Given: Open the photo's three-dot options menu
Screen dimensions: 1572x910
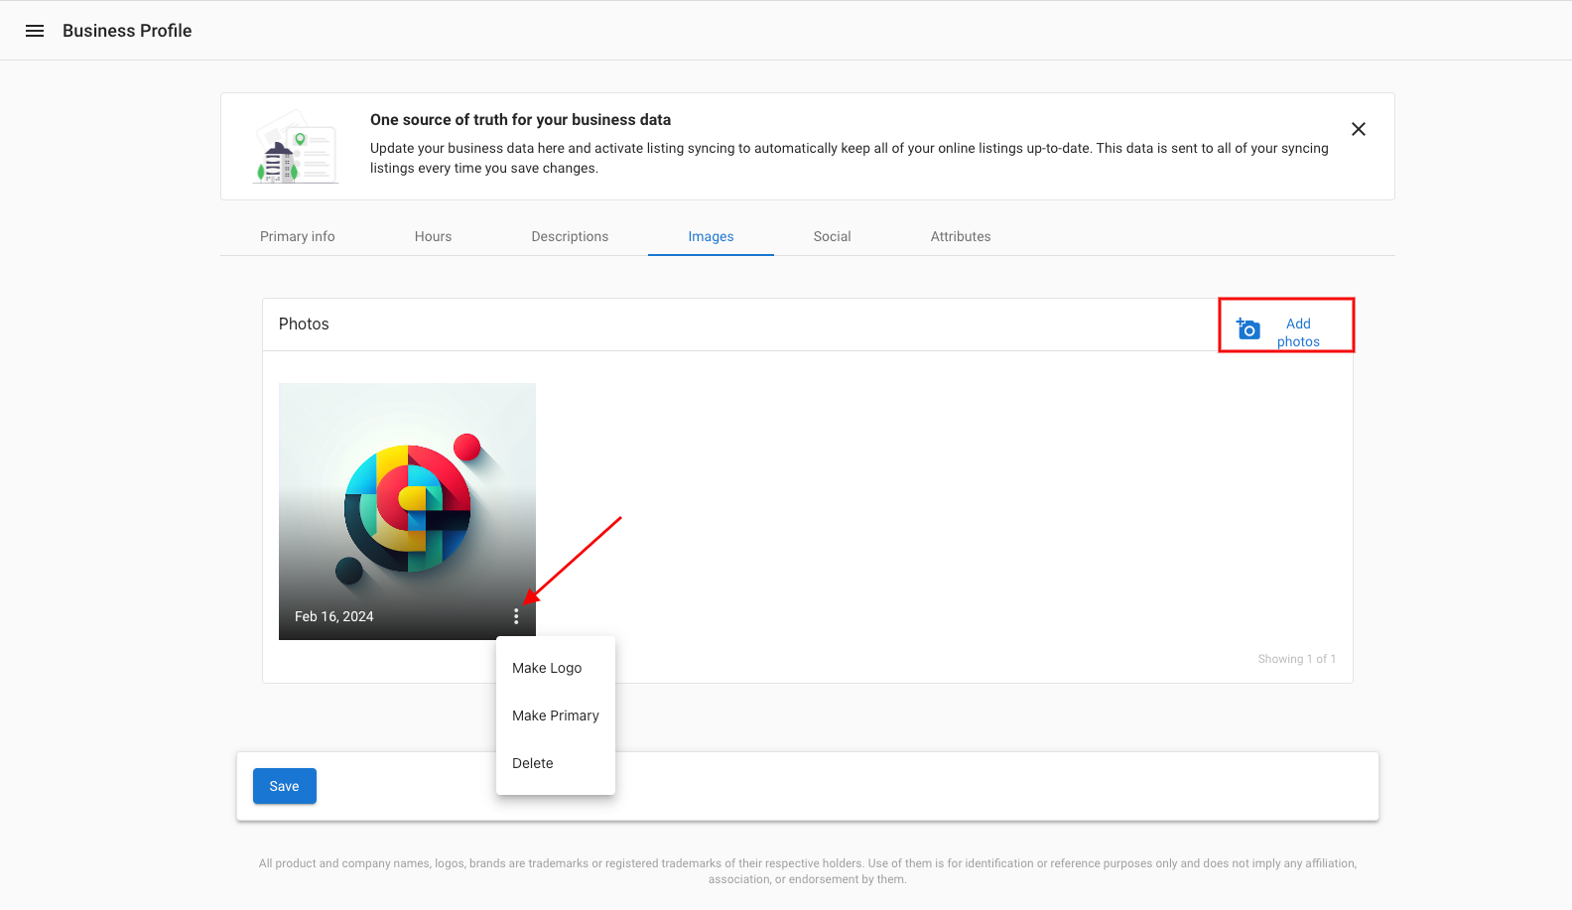Looking at the screenshot, I should point(516,616).
